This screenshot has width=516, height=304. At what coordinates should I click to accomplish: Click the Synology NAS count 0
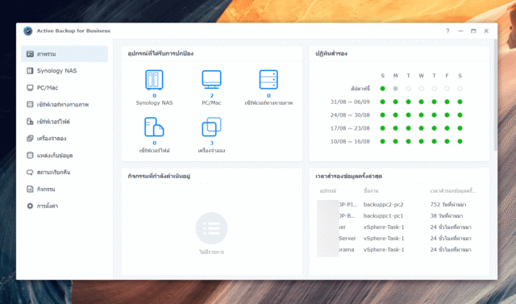pos(154,96)
